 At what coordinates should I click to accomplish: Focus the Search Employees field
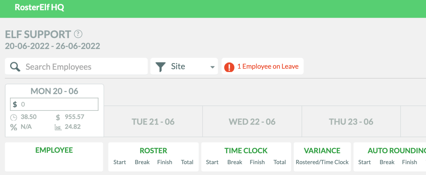click(76, 66)
